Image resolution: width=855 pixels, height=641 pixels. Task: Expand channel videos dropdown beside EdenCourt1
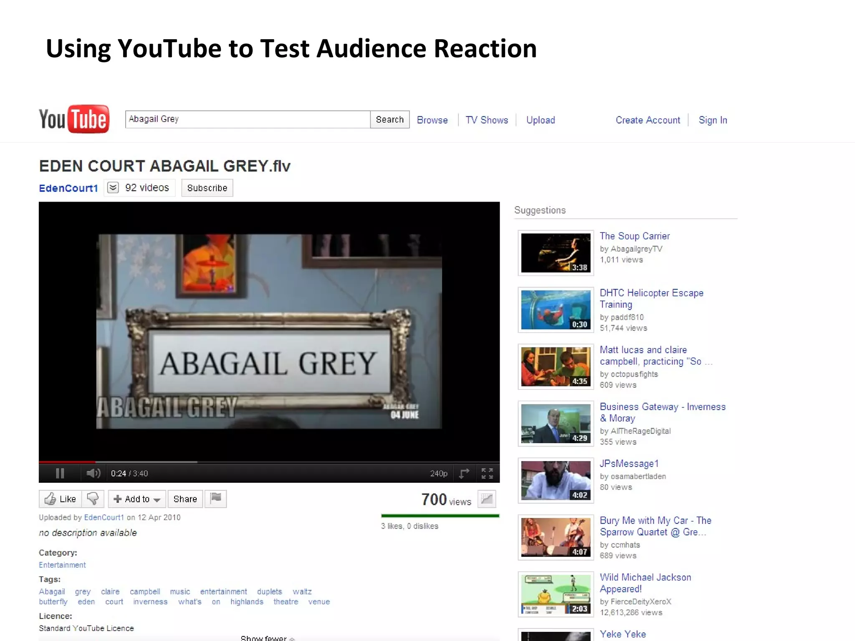coord(113,188)
